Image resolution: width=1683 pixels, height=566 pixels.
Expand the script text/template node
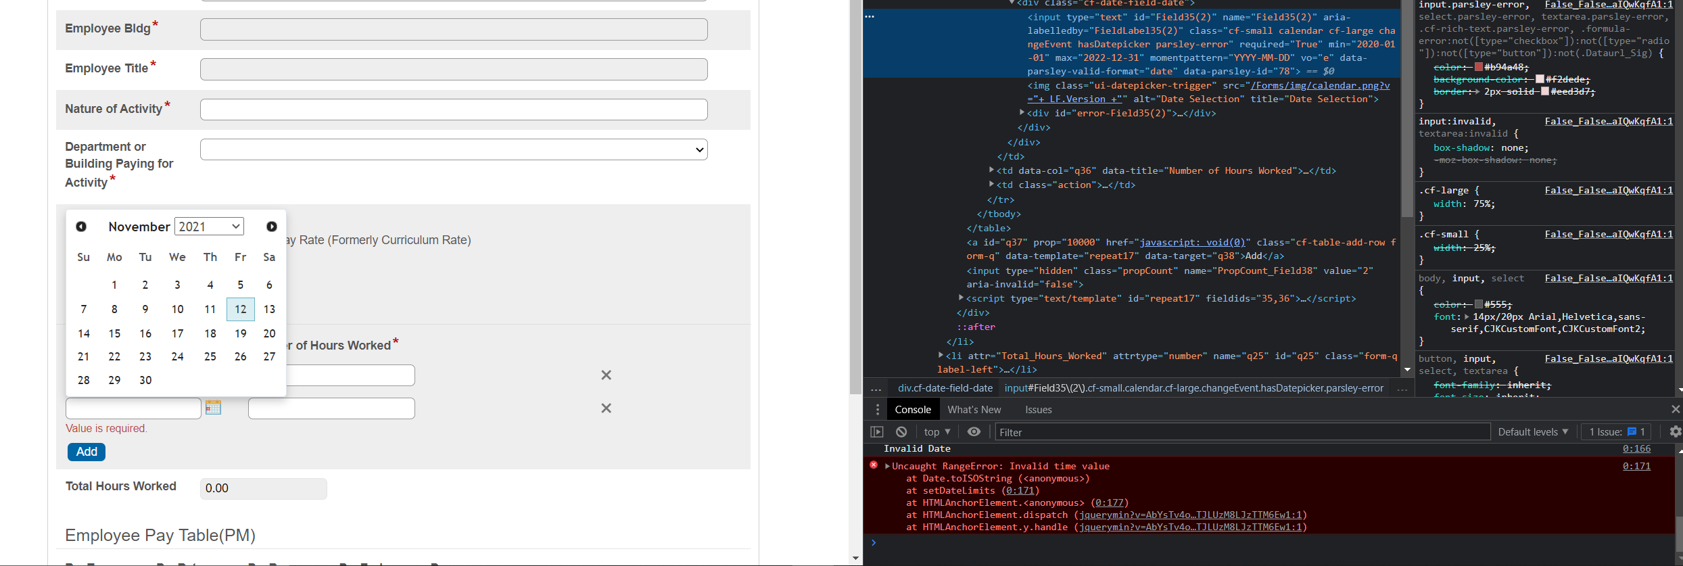click(961, 298)
